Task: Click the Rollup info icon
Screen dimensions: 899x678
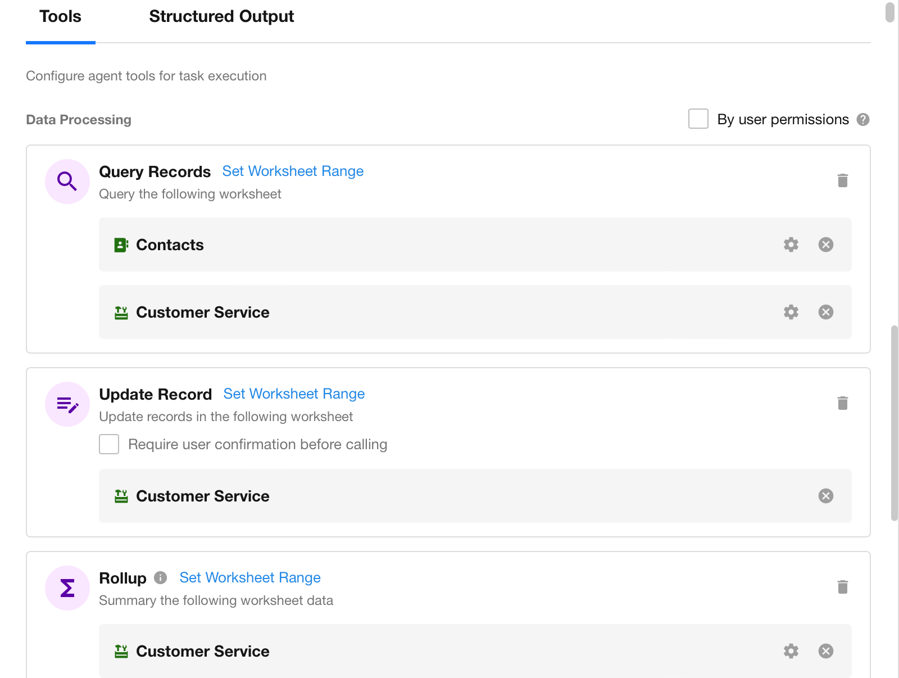Action: click(x=160, y=578)
